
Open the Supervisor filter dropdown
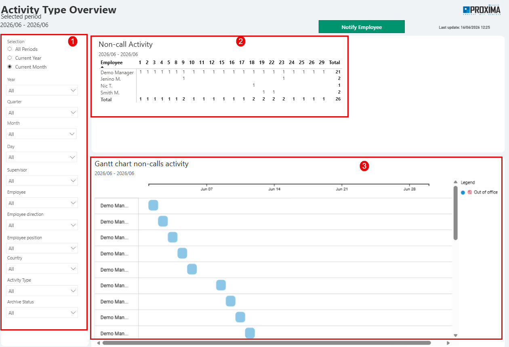(x=42, y=181)
